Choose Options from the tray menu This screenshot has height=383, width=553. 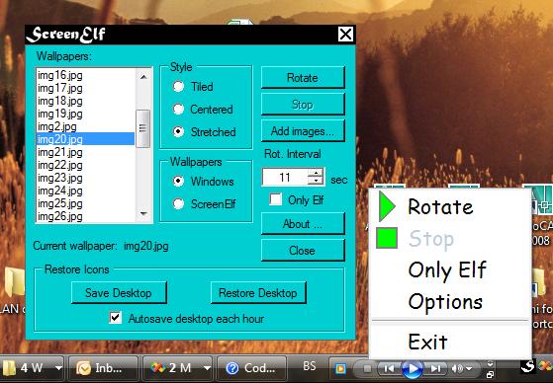pyautogui.click(x=445, y=302)
